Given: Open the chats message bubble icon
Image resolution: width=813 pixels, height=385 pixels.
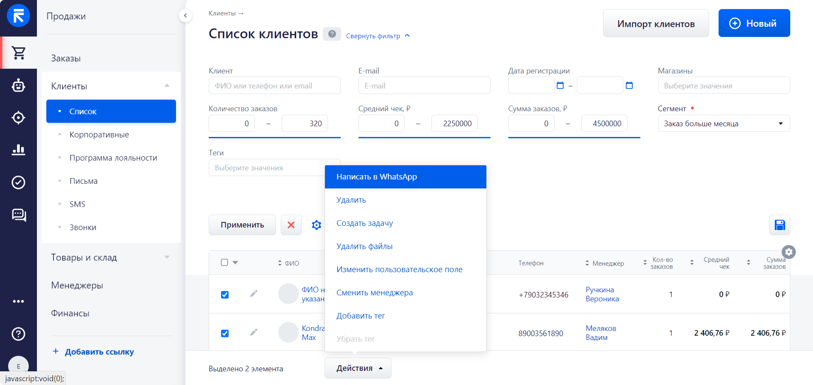Looking at the screenshot, I should point(19,215).
